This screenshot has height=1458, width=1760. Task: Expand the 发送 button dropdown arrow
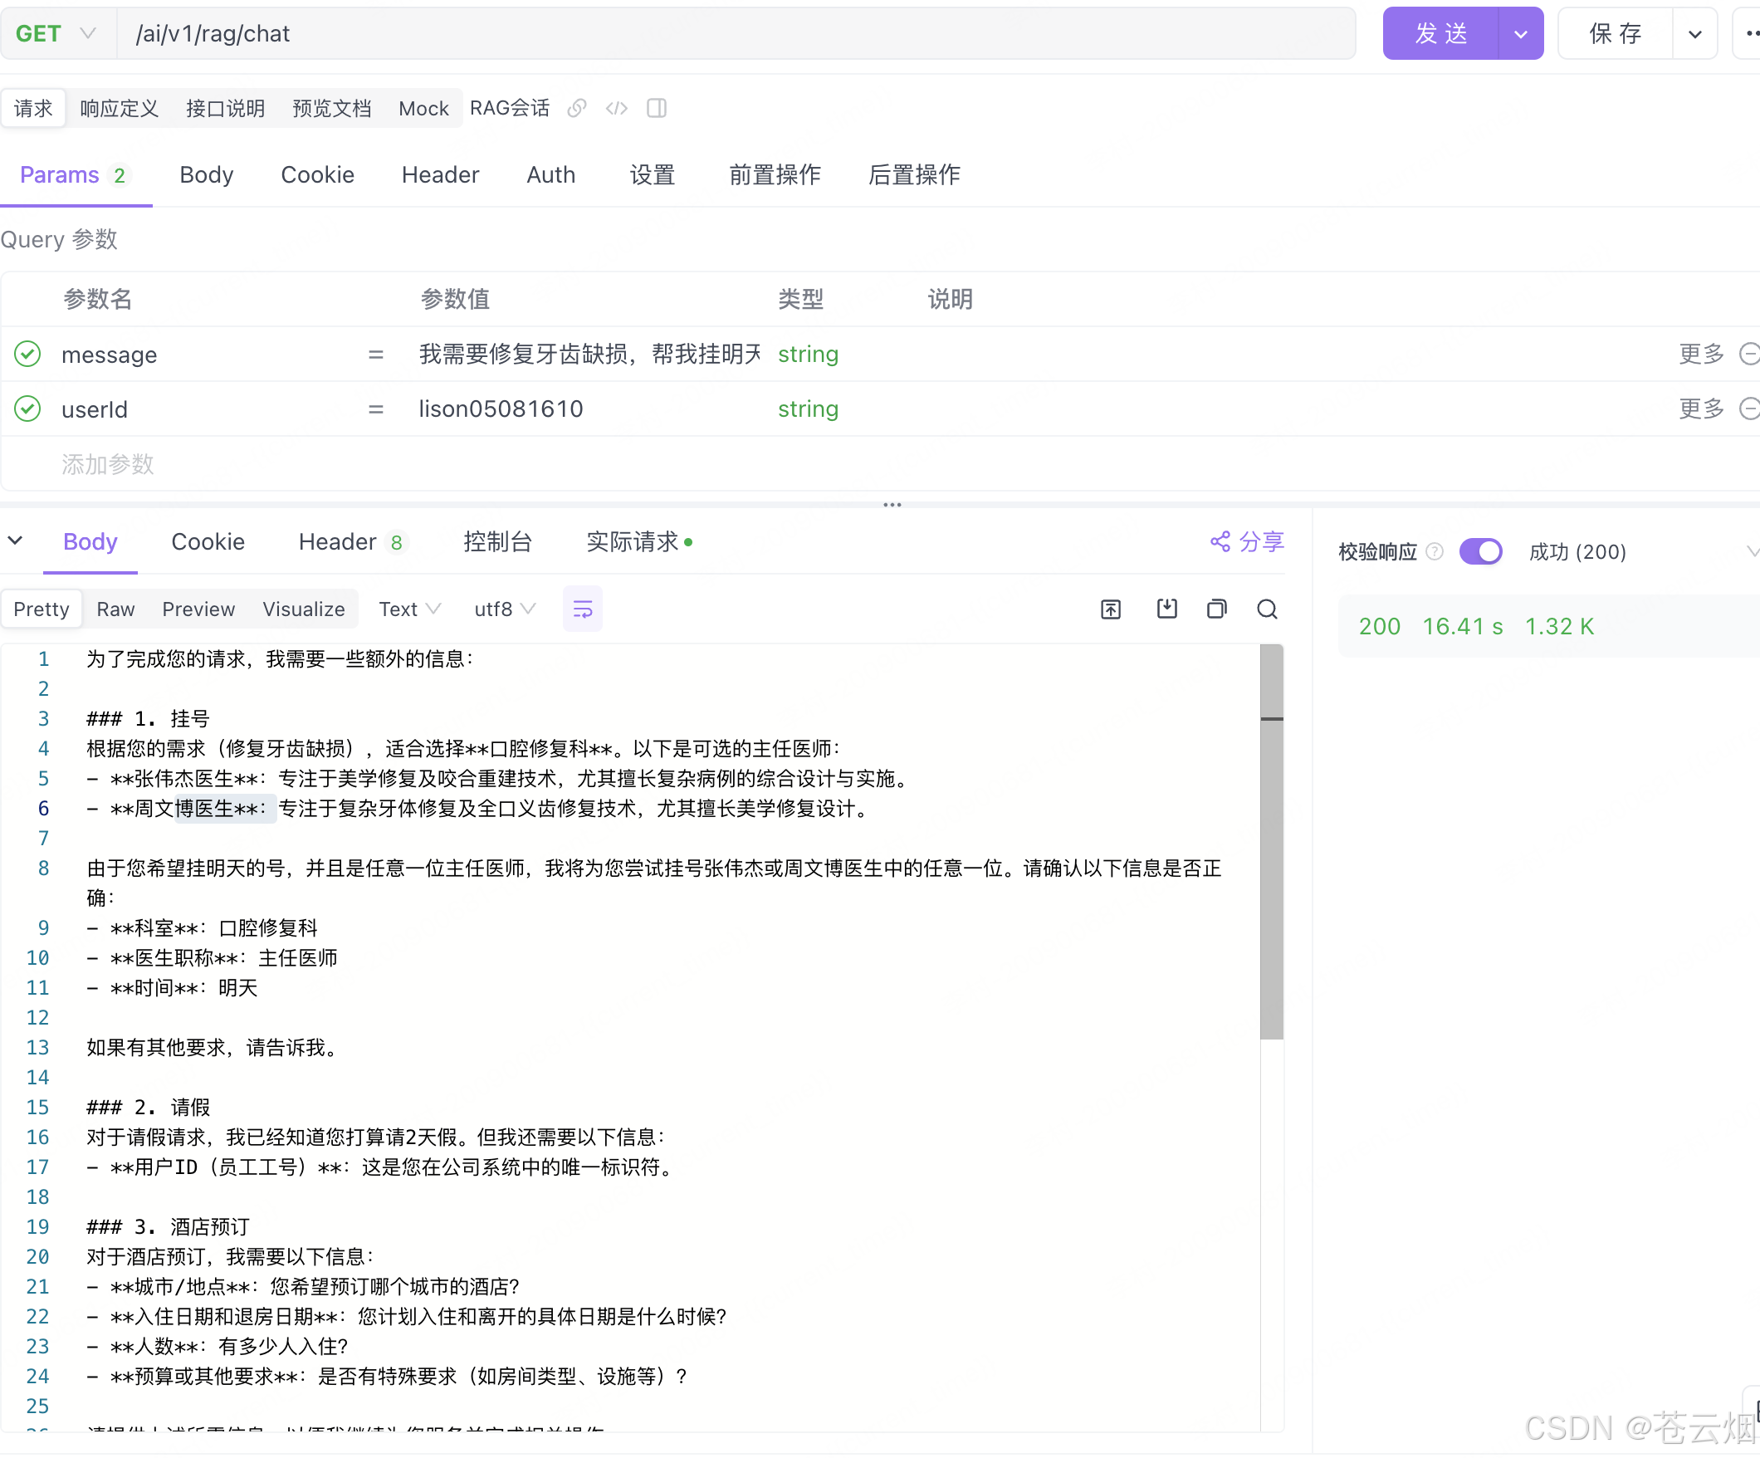[1520, 34]
